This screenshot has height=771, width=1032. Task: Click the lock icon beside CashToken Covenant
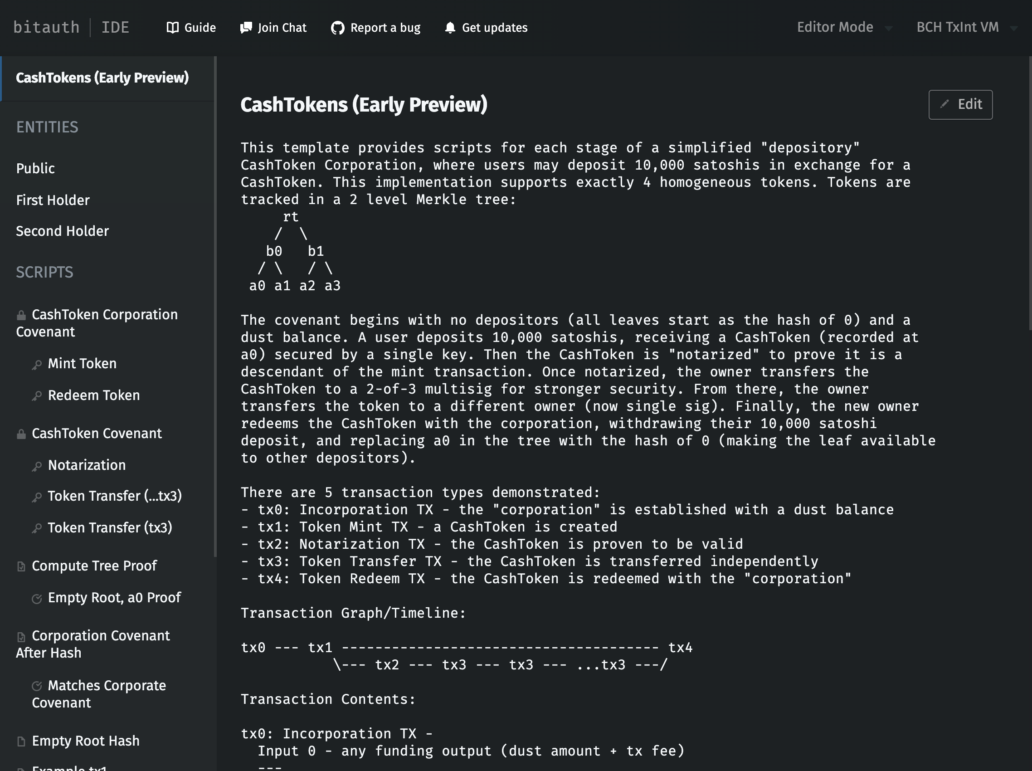coord(21,434)
